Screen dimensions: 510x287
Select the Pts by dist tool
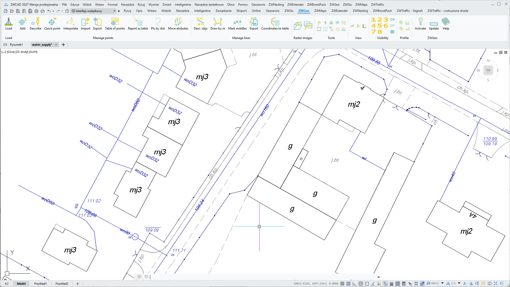click(x=158, y=24)
